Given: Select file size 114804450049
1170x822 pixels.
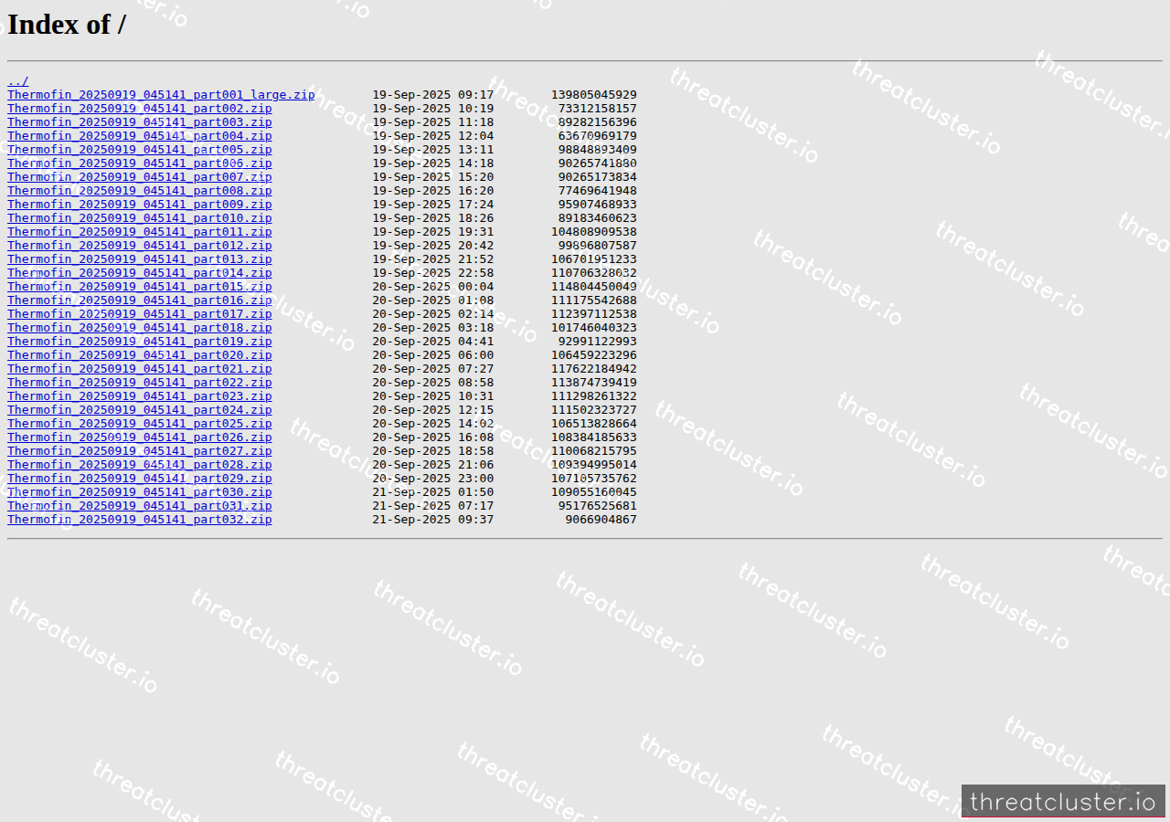Looking at the screenshot, I should (x=594, y=287).
